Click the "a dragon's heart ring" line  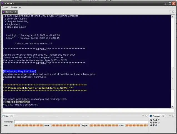[x=16, y=21]
